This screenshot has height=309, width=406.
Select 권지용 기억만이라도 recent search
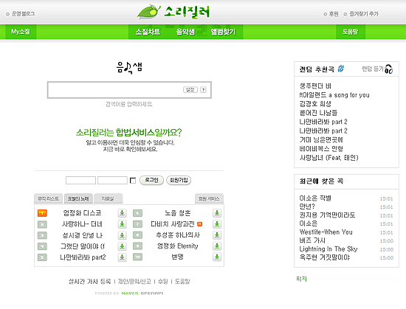pos(327,215)
